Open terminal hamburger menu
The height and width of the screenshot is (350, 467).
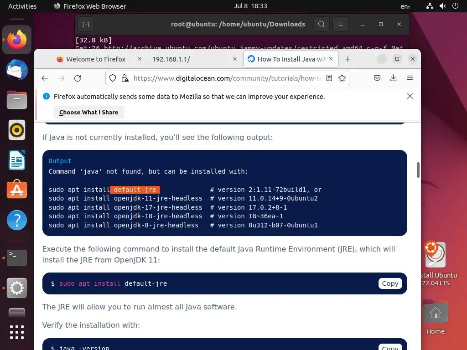pyautogui.click(x=341, y=24)
